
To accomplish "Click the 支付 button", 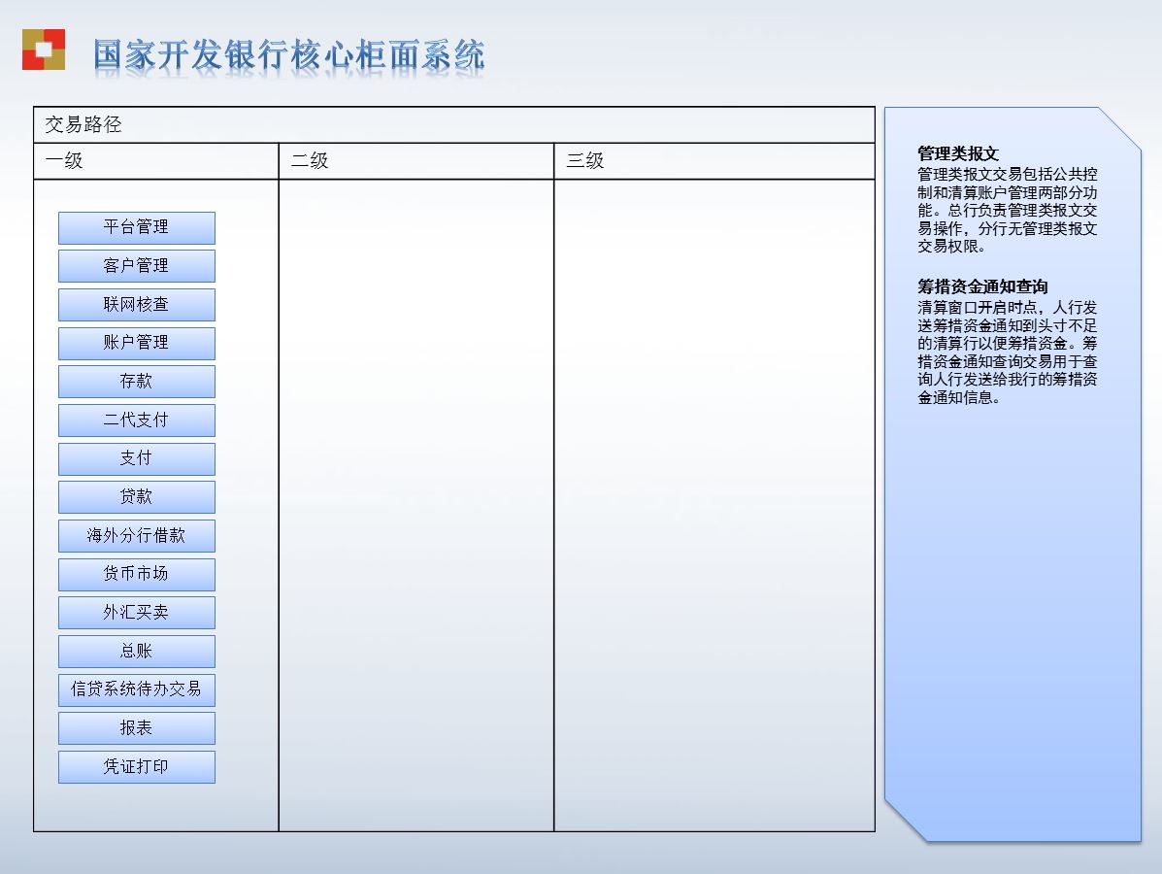I will pyautogui.click(x=136, y=459).
